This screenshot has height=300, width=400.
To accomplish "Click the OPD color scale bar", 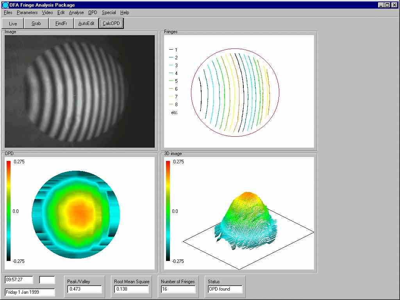I will click(x=9, y=211).
